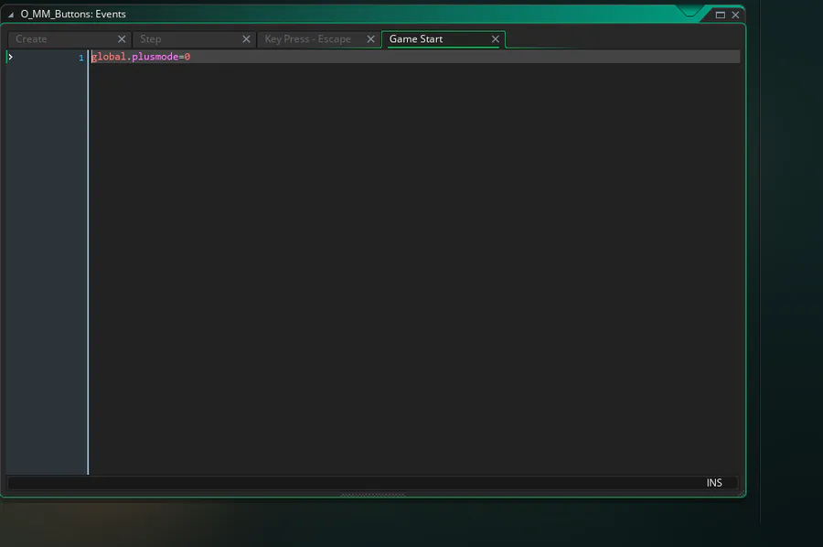This screenshot has height=547, width=823.
Task: Click the code line global.plusmode=0
Action: [141, 57]
